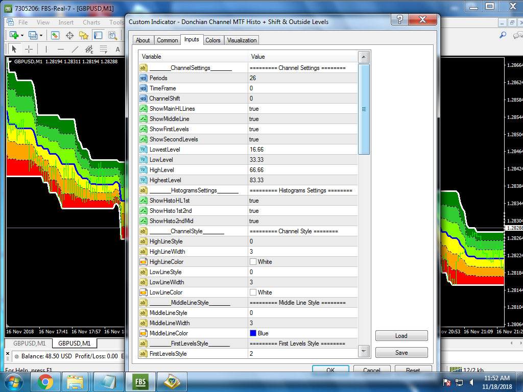Select the Crosshair tool
523x392 pixels.
click(29, 49)
